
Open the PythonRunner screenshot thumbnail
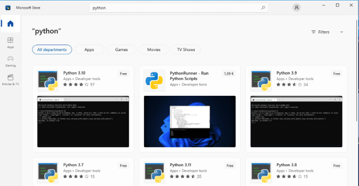point(190,122)
